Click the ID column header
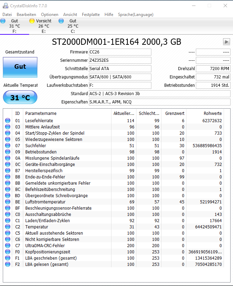233x286 pixels. (x=17, y=113)
